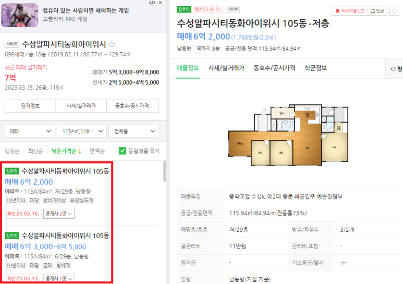Click the AD info label
Screen dimensions: 403x284
click(152, 3)
